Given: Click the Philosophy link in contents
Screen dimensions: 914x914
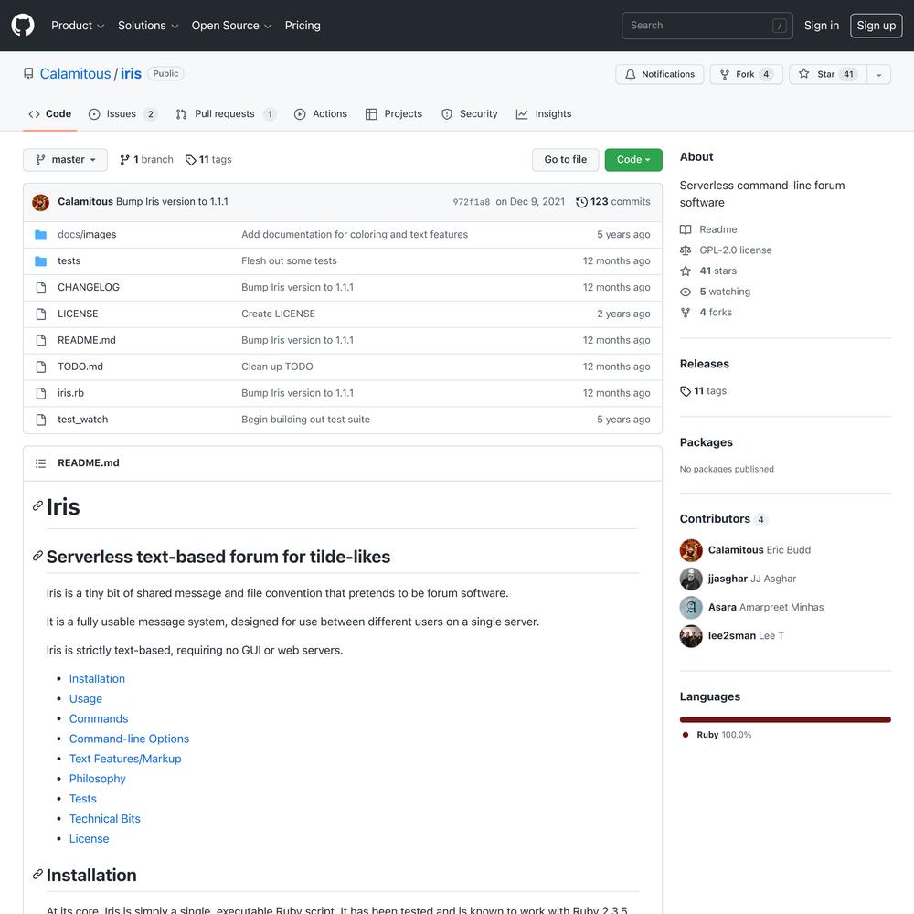Looking at the screenshot, I should coord(98,779).
